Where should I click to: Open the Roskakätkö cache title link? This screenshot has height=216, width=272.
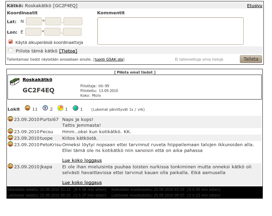pos(37,79)
